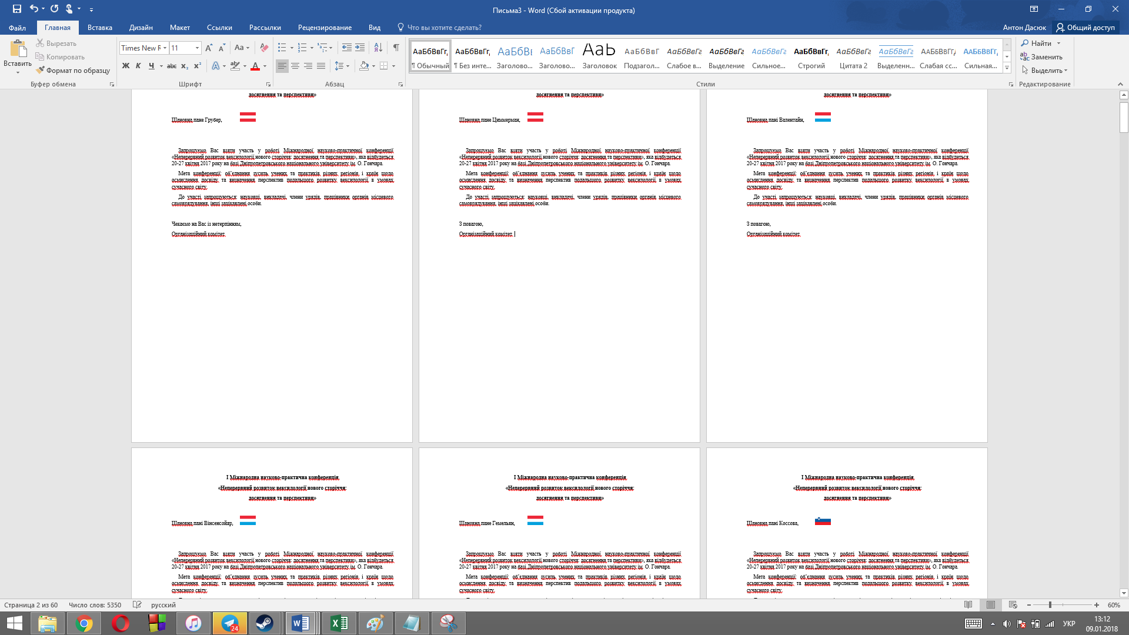Open the Вставка ribbon tab
1129x635 pixels.
(99, 28)
